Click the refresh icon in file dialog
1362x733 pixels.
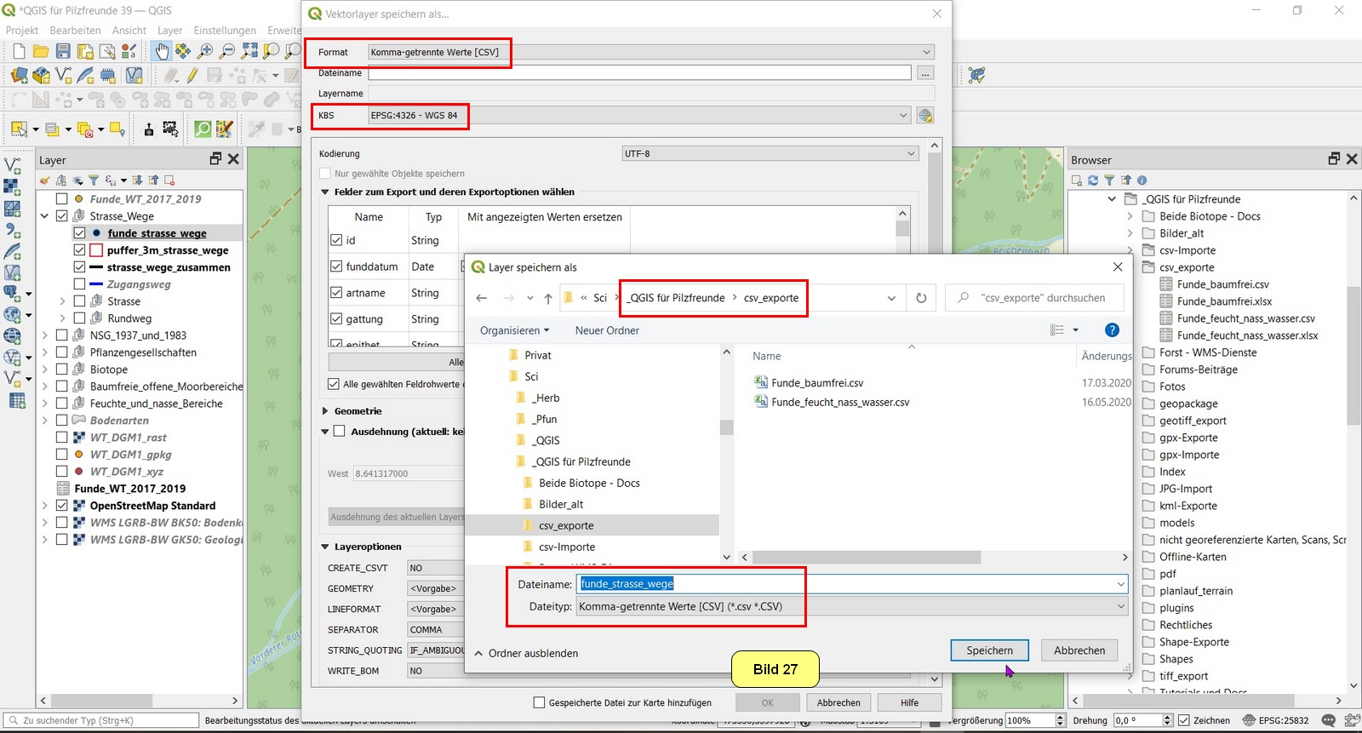(x=921, y=298)
